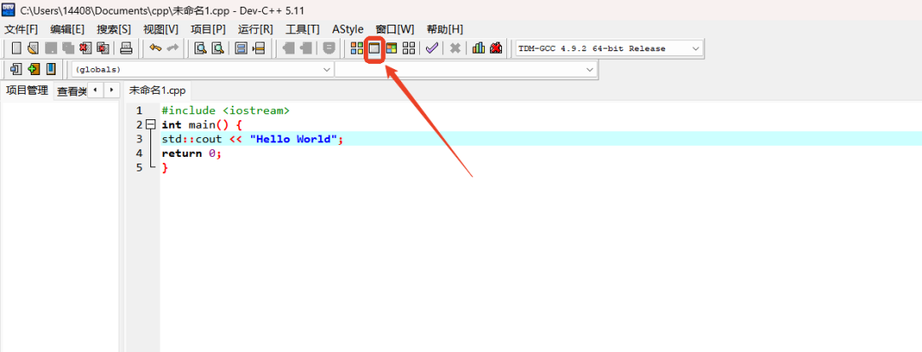
Task: Click the Save All toolbar icon
Action: coord(68,48)
